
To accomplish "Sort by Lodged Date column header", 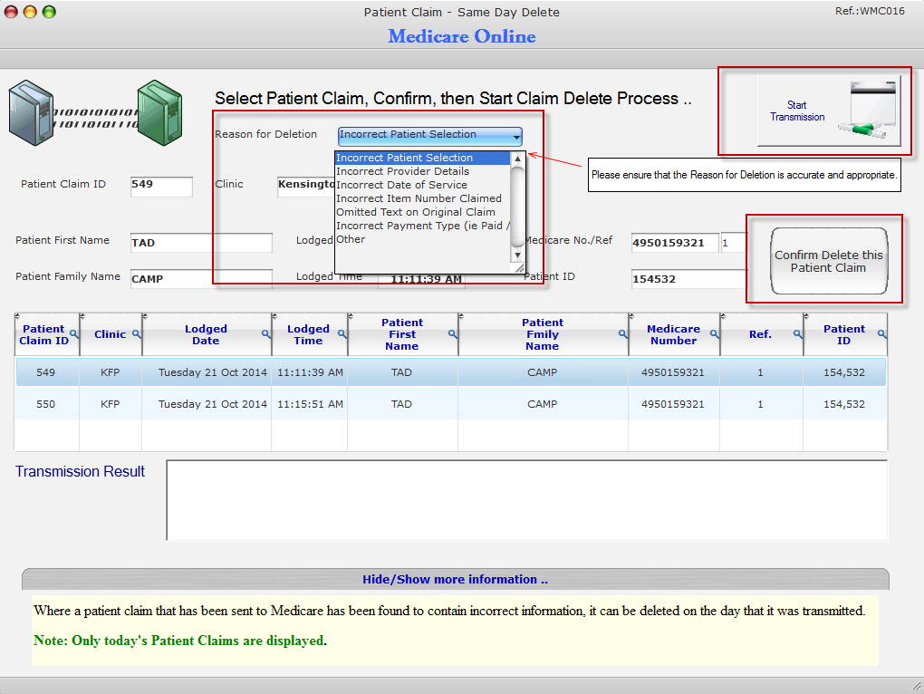I will tap(206, 334).
